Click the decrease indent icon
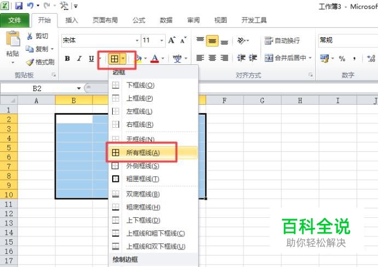Screen dimensions: 378x267 click(x=241, y=58)
